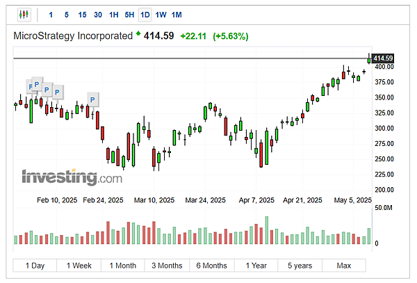Click the latest green candlestick near 414.59
The height and width of the screenshot is (283, 417).
tap(369, 60)
